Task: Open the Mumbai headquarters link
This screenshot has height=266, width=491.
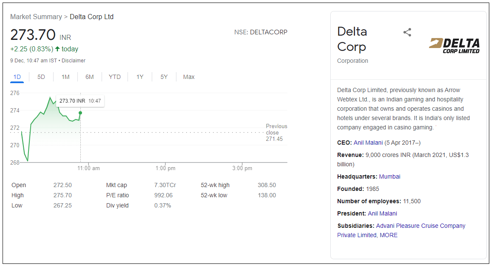Action: [x=389, y=176]
